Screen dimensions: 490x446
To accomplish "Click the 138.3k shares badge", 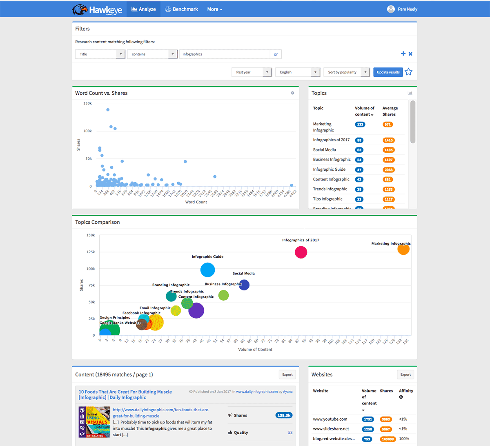I will click(x=284, y=415).
